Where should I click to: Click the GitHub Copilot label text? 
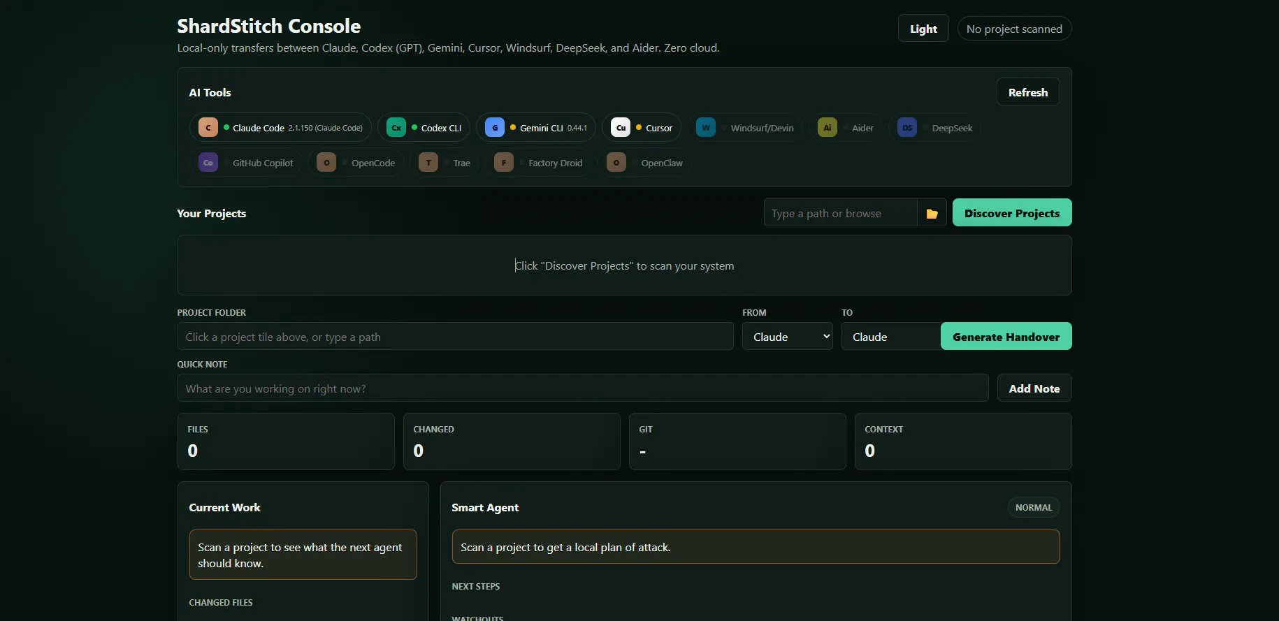[263, 163]
